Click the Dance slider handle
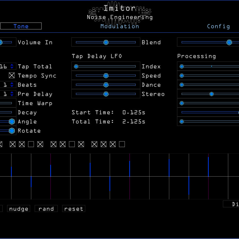The height and width of the screenshot is (239, 239). (x=106, y=85)
